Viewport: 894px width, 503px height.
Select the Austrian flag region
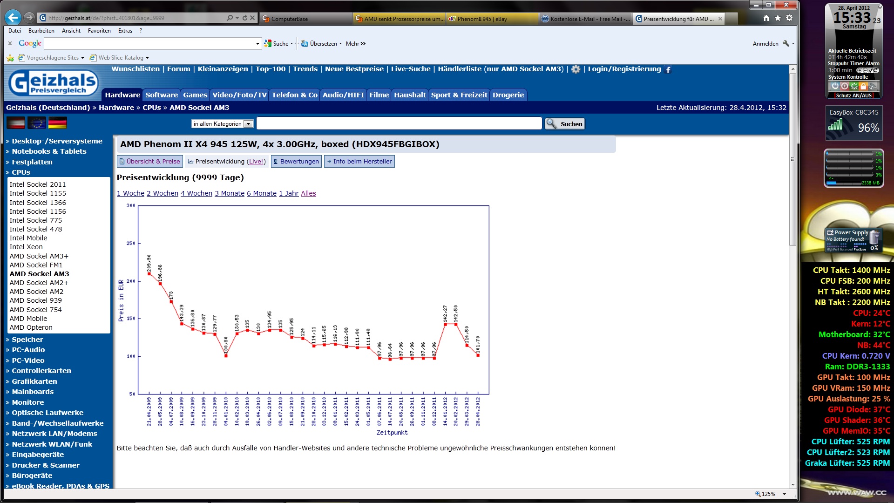(16, 123)
